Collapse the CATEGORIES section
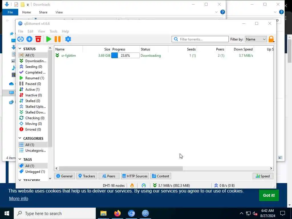The image size is (292, 219). pyautogui.click(x=20, y=138)
